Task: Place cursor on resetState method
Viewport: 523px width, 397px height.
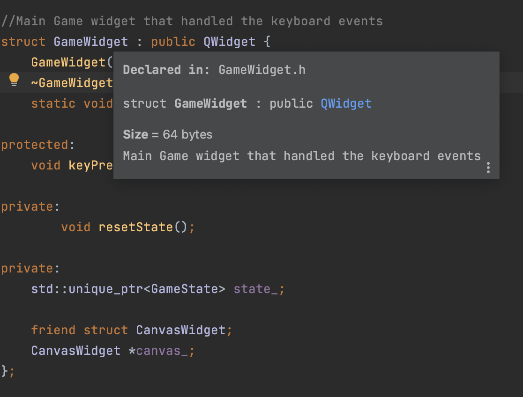Action: (x=135, y=228)
